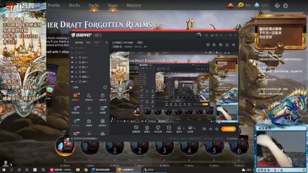The height and width of the screenshot is (173, 308).
Task: Expand toolbox more options button
Action: [105, 87]
